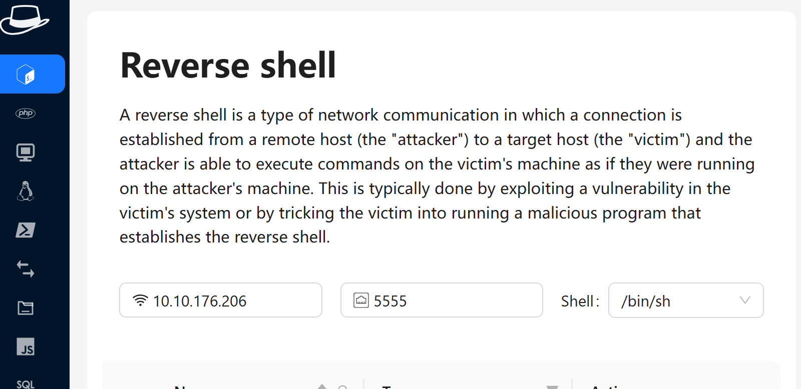The width and height of the screenshot is (801, 389).
Task: Open the Shell dropdown set to /bin/sh
Action: (676, 300)
